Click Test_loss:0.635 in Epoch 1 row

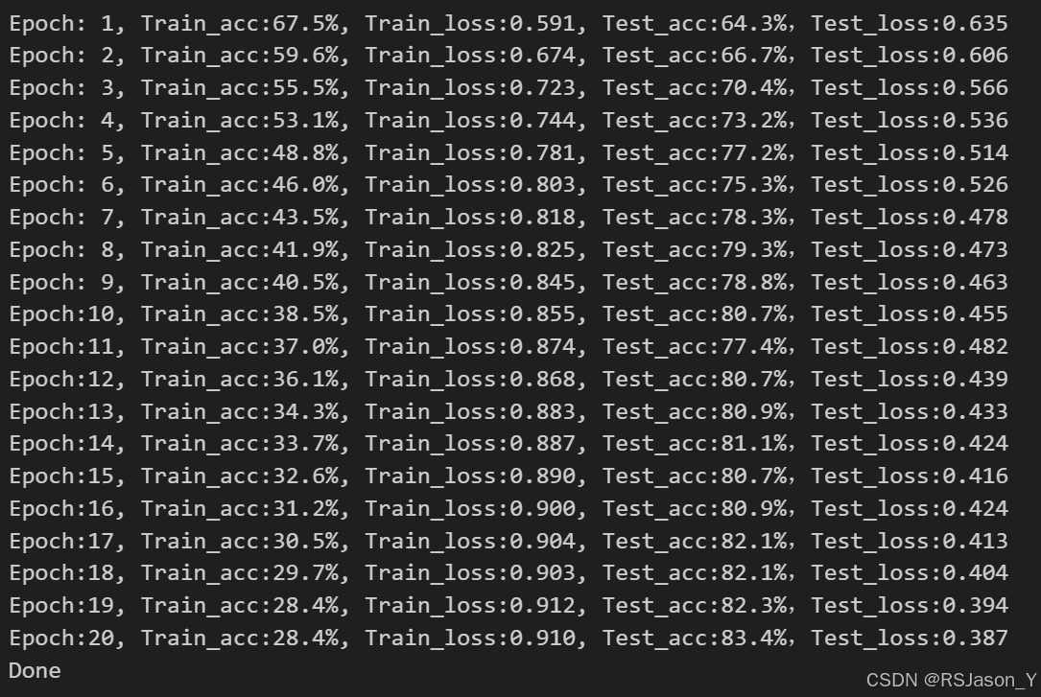[910, 24]
